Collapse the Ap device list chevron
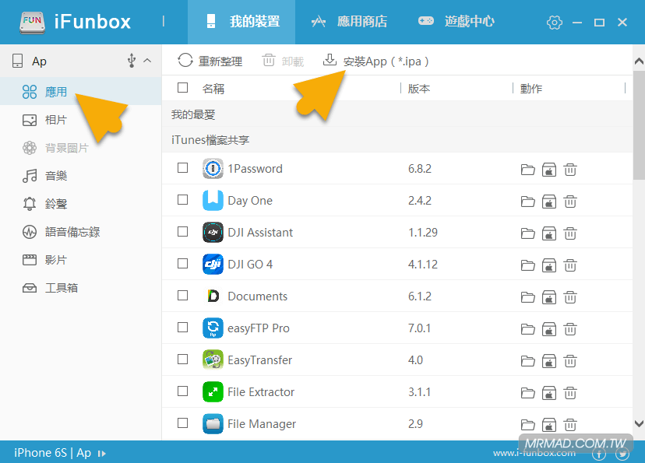This screenshot has width=645, height=463. coord(147,61)
